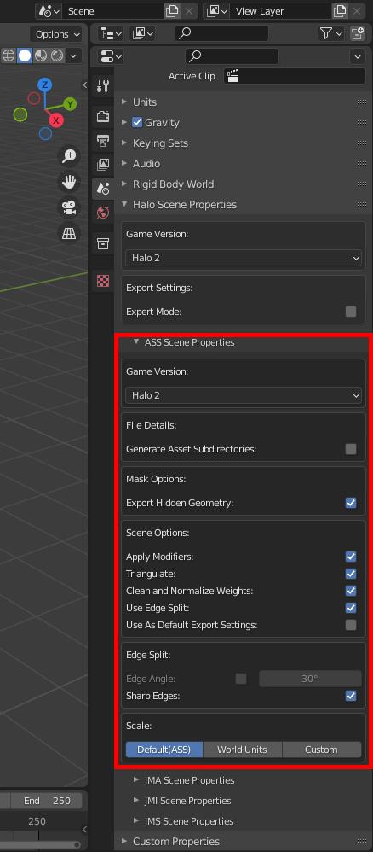Image resolution: width=373 pixels, height=852 pixels.
Task: Open the Texture properties tab
Action: point(102,280)
